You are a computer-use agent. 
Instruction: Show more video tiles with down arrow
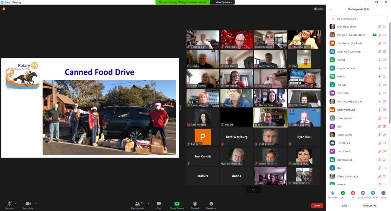click(253, 190)
